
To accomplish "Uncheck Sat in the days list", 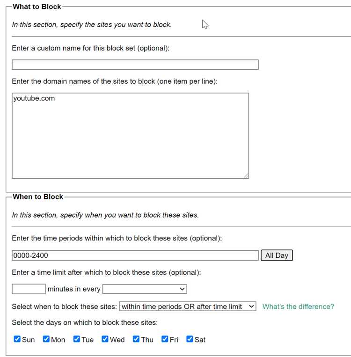I will (190, 339).
